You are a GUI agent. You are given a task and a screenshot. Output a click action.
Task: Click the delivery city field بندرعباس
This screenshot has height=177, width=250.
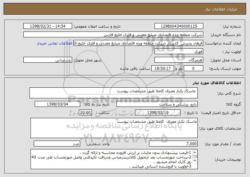[x=48, y=60]
